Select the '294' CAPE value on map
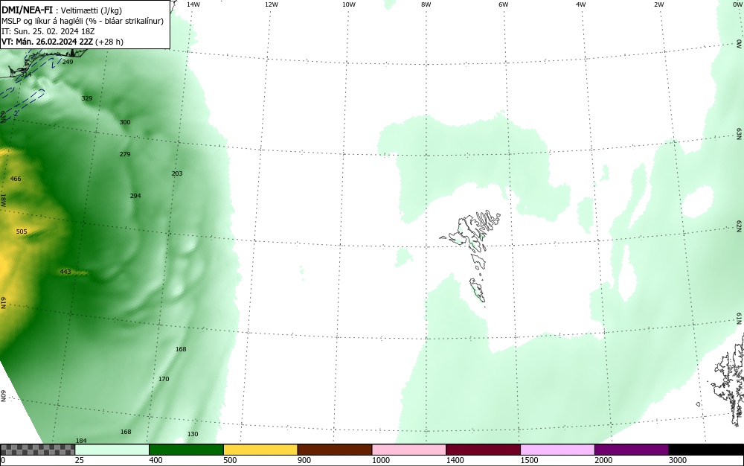 click(135, 196)
